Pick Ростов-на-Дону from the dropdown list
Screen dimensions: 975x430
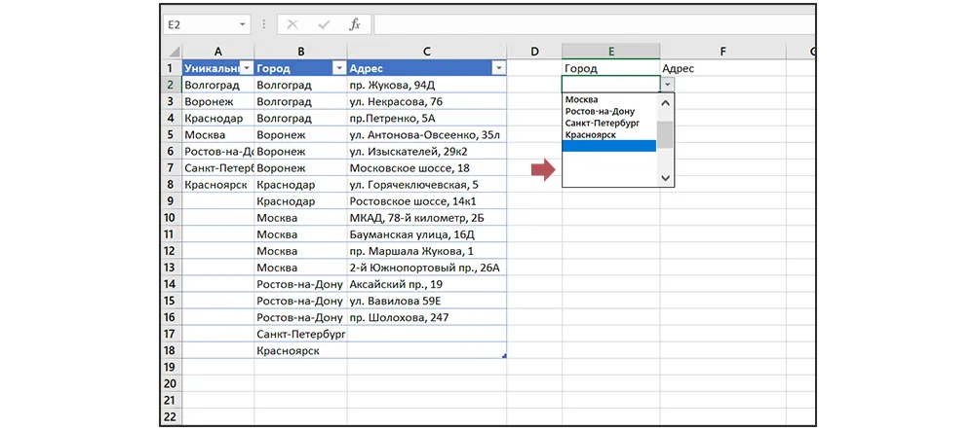pos(600,111)
